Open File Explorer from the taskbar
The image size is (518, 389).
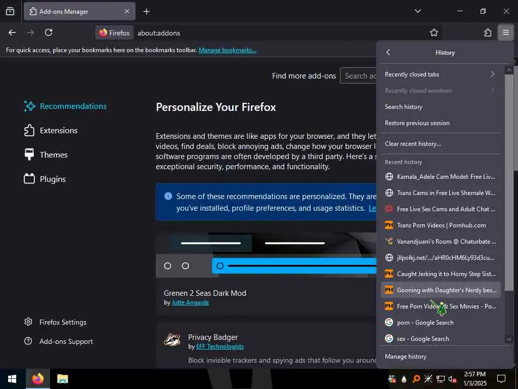(x=62, y=379)
